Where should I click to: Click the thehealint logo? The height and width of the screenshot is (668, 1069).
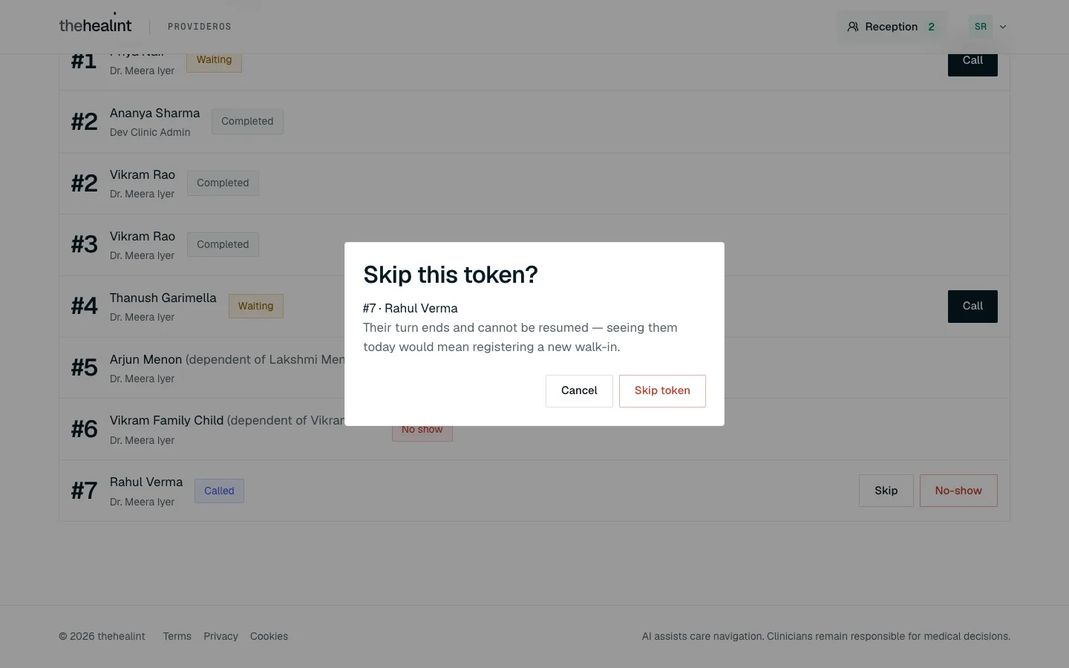[95, 26]
